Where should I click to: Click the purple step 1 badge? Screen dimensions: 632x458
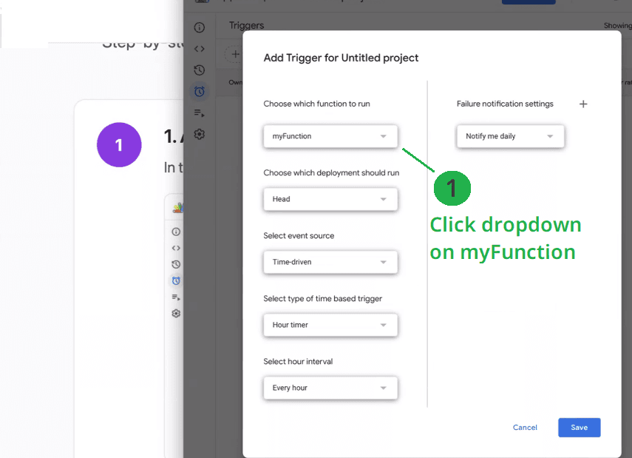(x=119, y=145)
